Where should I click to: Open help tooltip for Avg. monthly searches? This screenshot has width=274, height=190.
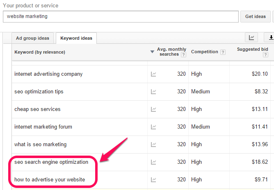point(183,55)
